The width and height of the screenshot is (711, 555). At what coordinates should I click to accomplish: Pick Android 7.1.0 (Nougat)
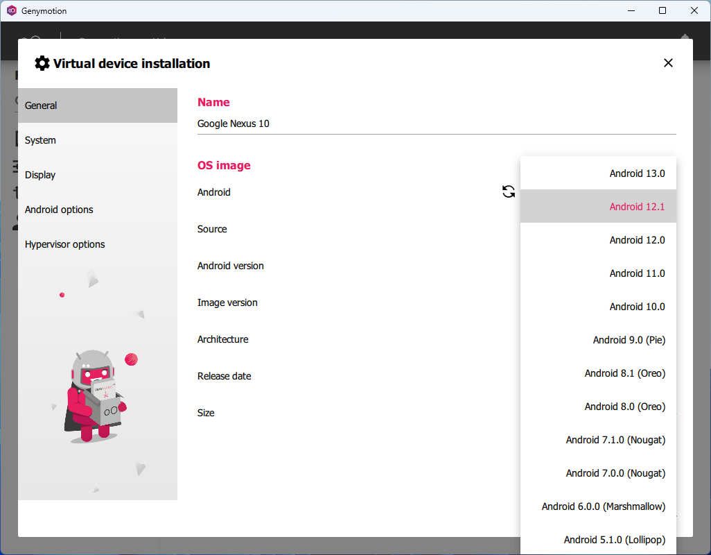tap(598, 440)
